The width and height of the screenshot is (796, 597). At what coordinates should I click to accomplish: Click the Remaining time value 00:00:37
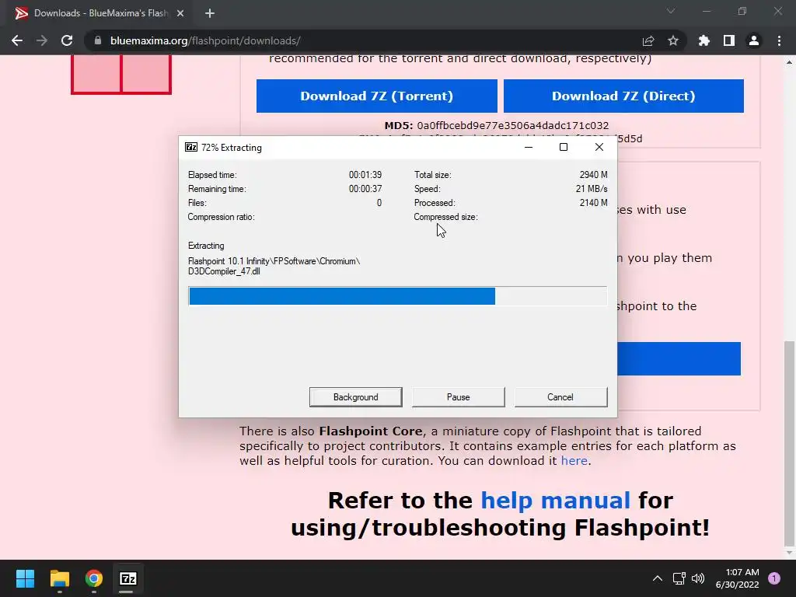click(x=365, y=189)
